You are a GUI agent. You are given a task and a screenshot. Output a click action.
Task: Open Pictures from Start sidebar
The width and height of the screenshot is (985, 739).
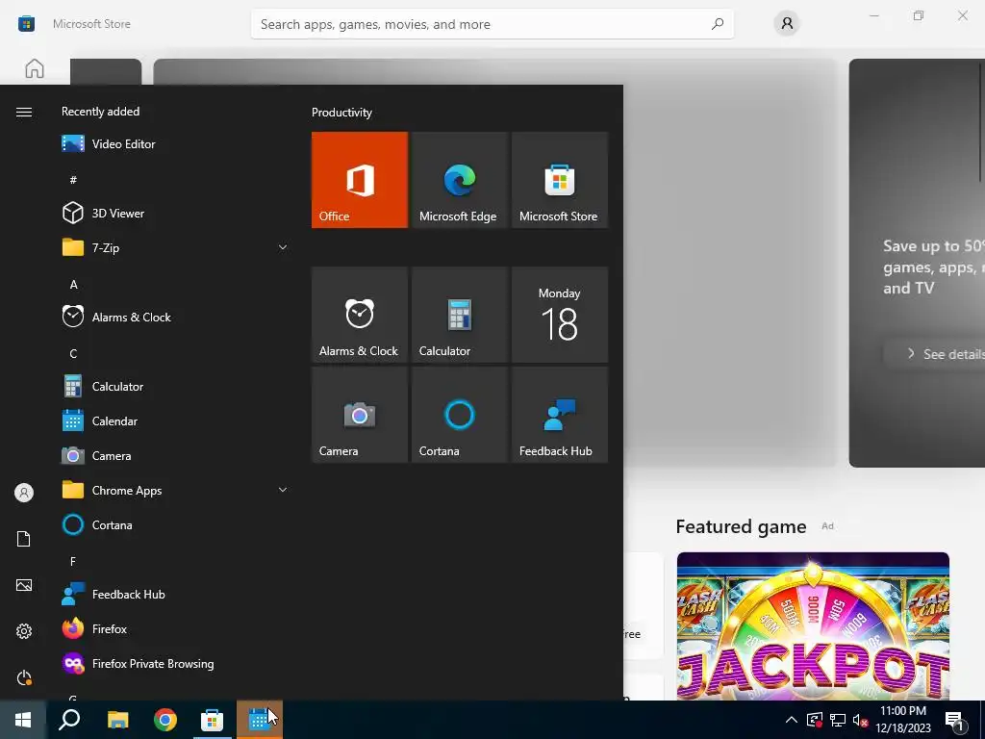(x=24, y=585)
